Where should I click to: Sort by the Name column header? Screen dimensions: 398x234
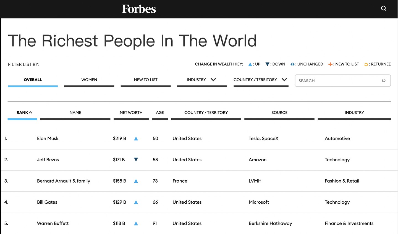[x=75, y=113]
